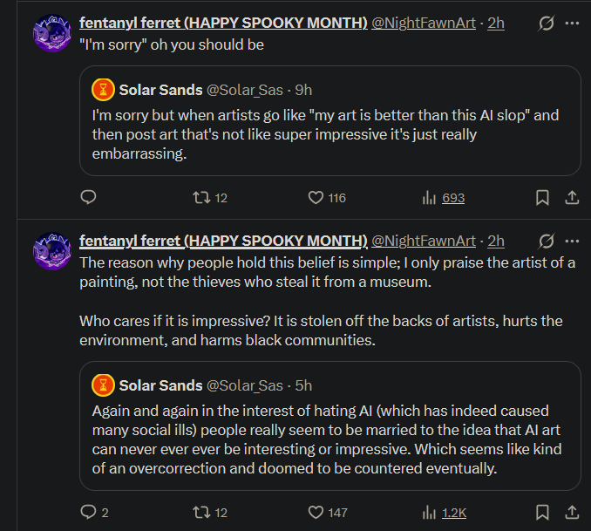Reply to the "I'm sorry" oh you should be tweet
The height and width of the screenshot is (531, 591).
[x=89, y=197]
